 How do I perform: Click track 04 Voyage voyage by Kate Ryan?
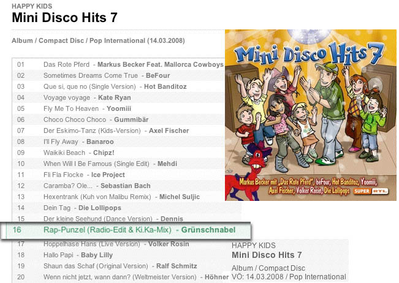87,97
